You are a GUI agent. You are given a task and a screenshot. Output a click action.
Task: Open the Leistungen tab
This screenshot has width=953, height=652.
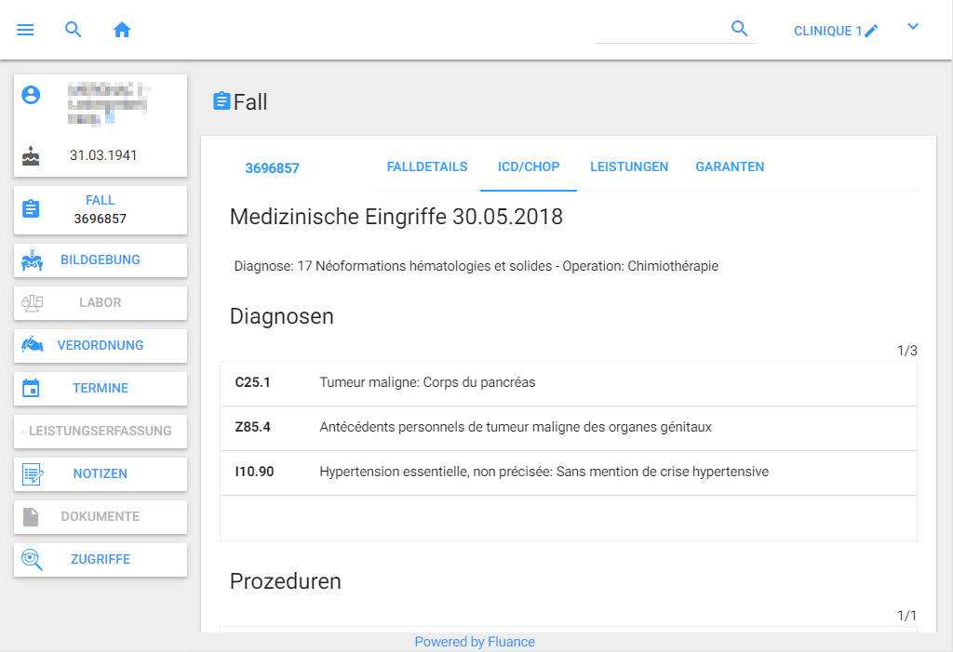(629, 167)
